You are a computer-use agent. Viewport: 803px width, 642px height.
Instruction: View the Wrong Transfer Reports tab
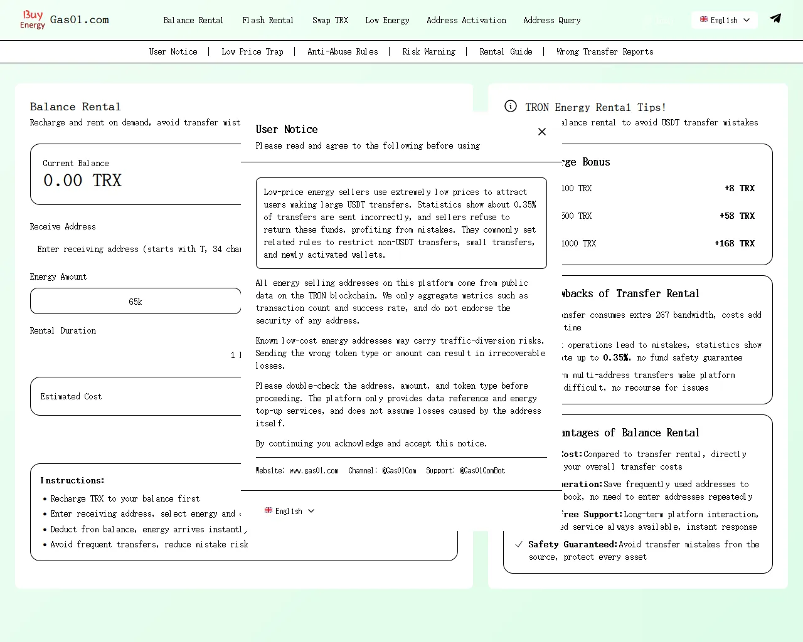(x=605, y=51)
